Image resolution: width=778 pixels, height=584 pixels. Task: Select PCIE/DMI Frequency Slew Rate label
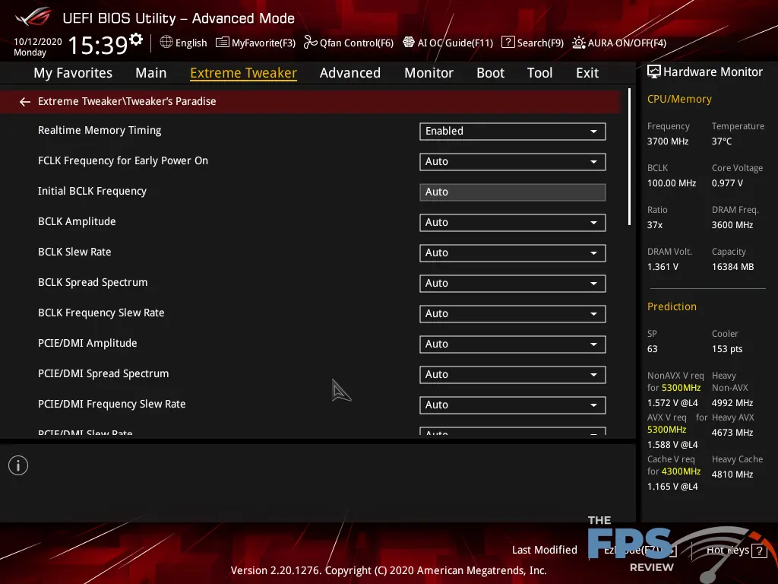pos(112,405)
